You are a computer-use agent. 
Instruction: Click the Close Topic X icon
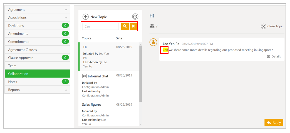263,26
